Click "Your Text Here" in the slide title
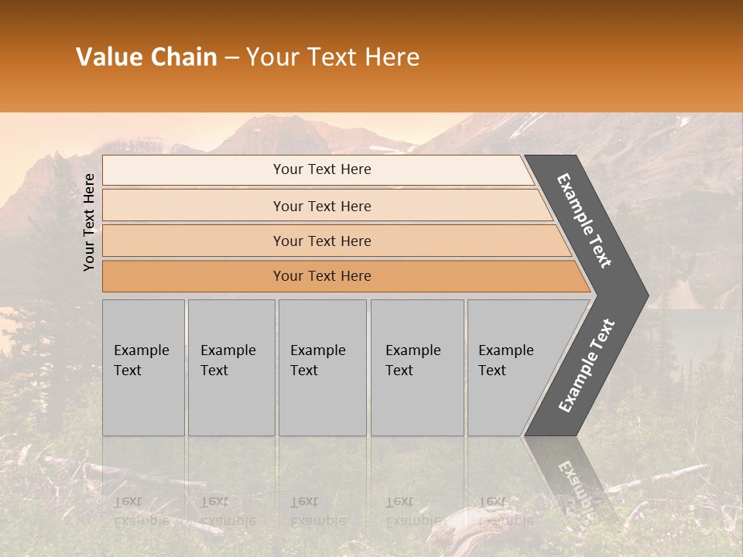The height and width of the screenshot is (557, 743). pos(333,57)
